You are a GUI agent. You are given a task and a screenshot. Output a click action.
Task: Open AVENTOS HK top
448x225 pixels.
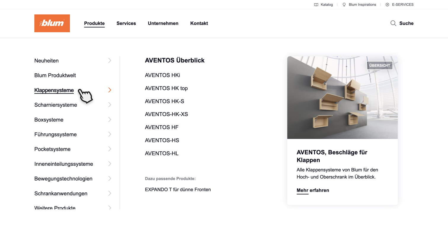[166, 88]
